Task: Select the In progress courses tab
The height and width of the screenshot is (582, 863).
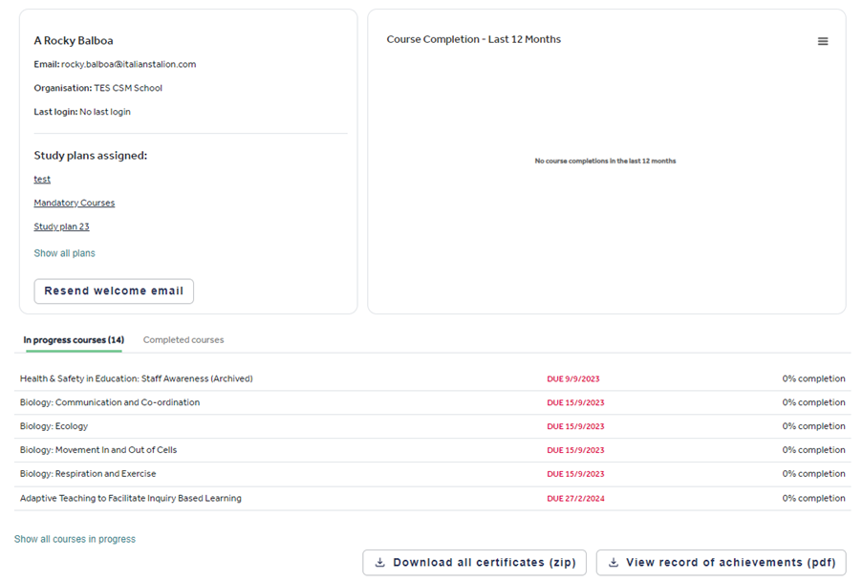Action: pos(73,339)
